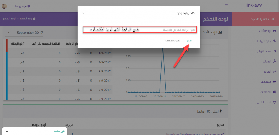Open the linkkawy home logo
Viewport: 279px width, 135px height.
pos(254,5)
